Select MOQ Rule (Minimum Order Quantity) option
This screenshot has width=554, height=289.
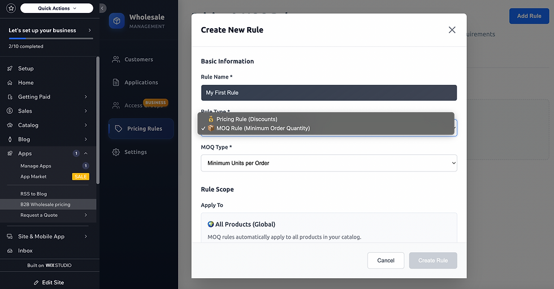click(263, 128)
